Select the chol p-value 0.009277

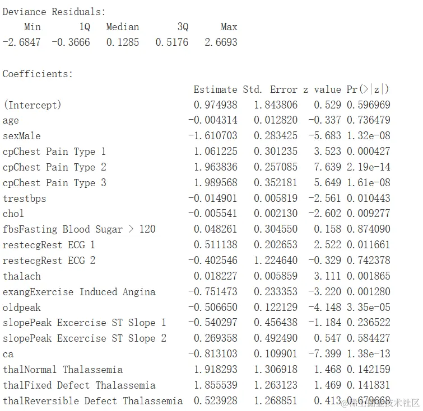click(x=368, y=213)
